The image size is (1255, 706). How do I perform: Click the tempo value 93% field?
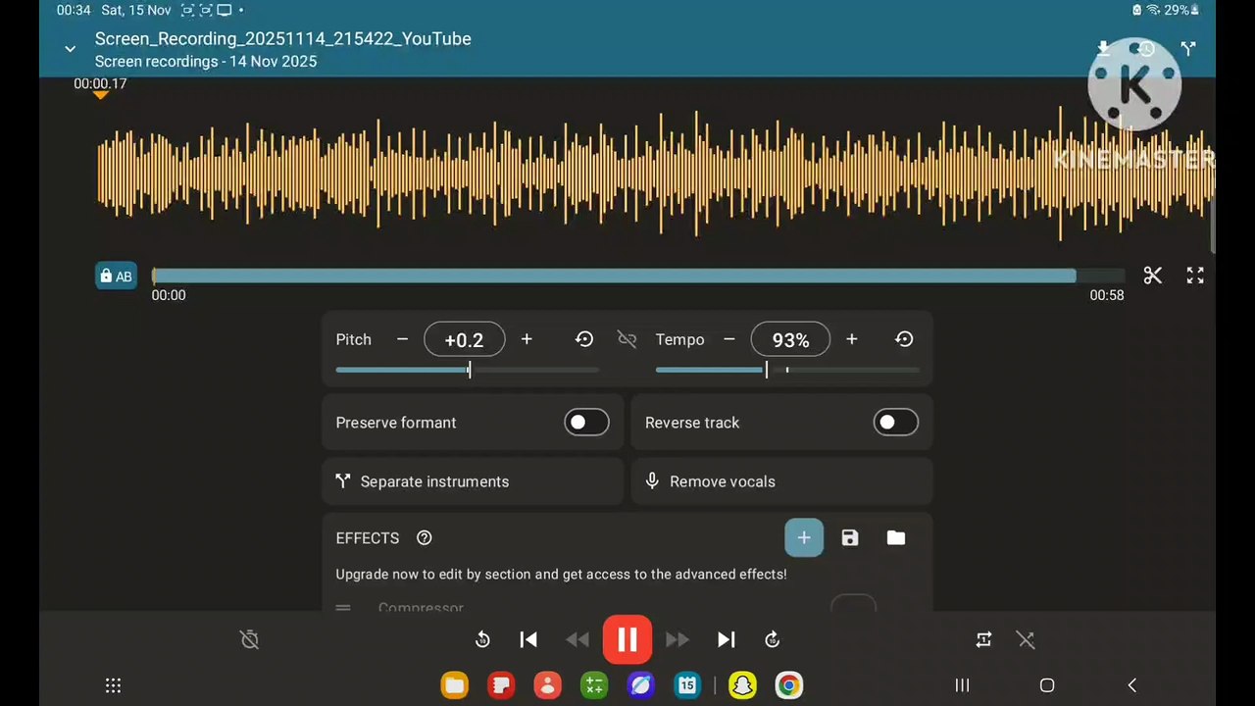[790, 339]
